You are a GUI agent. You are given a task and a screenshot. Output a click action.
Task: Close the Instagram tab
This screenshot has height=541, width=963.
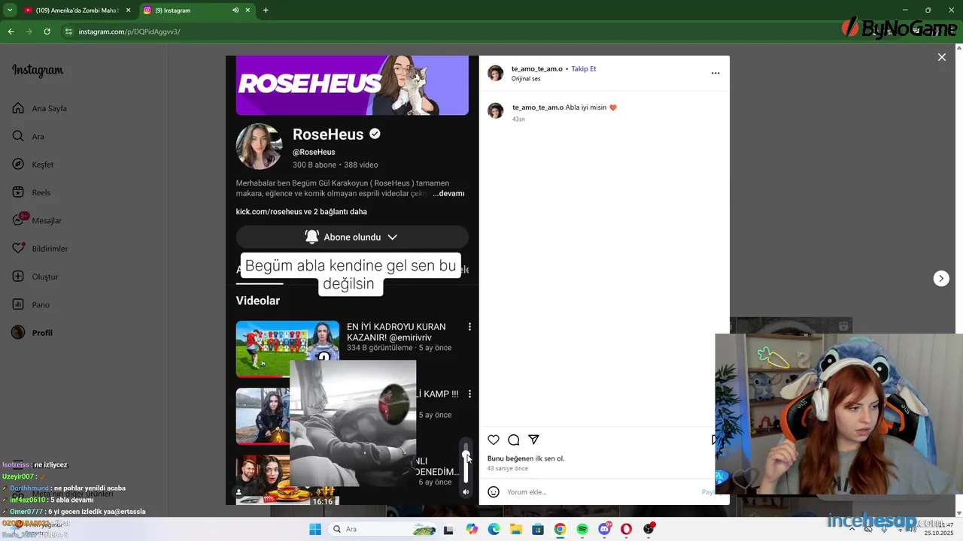(x=248, y=11)
